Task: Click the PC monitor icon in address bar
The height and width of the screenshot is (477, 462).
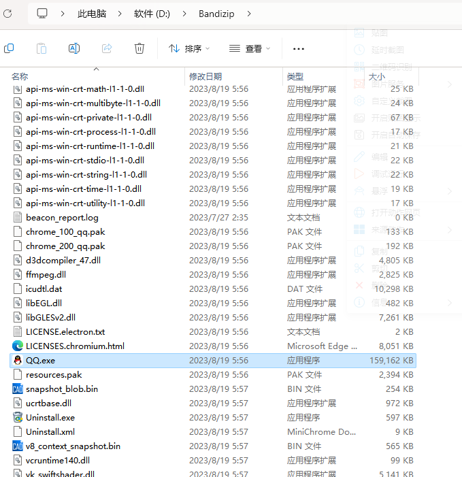Action: pyautogui.click(x=42, y=14)
